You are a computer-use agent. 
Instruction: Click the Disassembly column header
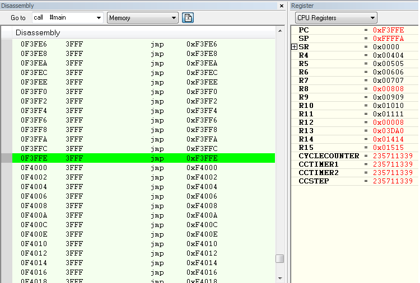[143, 32]
